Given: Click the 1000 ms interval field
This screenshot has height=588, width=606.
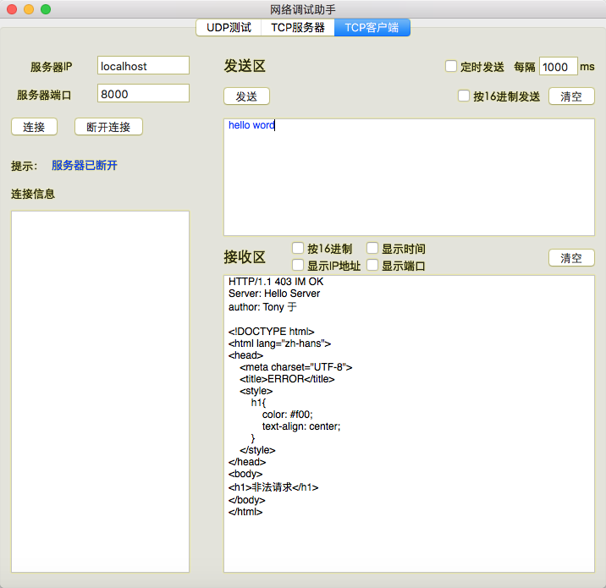Looking at the screenshot, I should 557,67.
